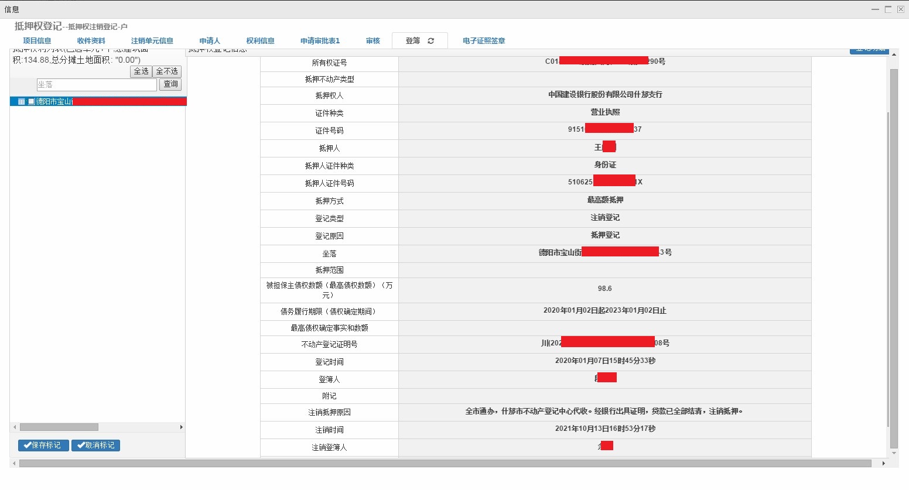Open the 项目信息 tab
This screenshot has height=490, width=909.
click(37, 41)
